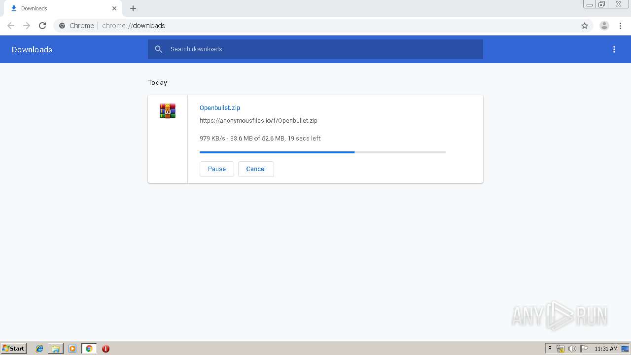Close the Downloads tab
This screenshot has height=355, width=631.
(114, 8)
